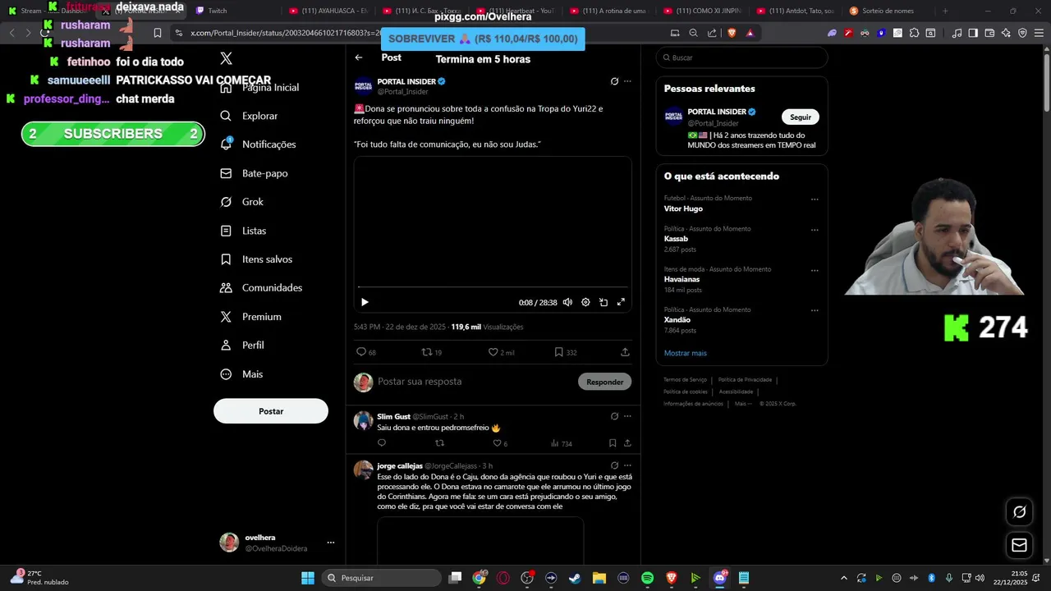The width and height of the screenshot is (1051, 591).
Task: Switch to Sorteio de nomes tab
Action: [888, 11]
